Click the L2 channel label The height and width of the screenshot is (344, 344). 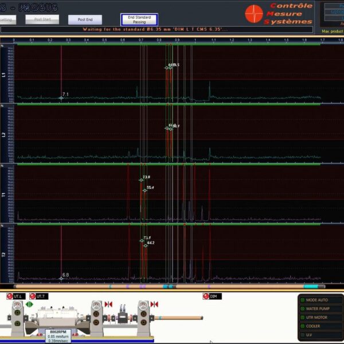click(3, 135)
